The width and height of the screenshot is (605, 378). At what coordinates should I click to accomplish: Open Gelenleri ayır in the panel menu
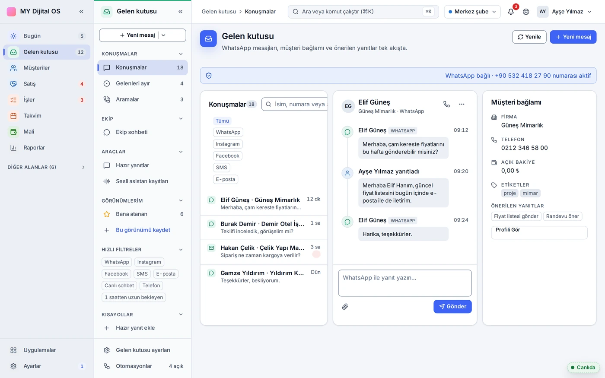[143, 84]
